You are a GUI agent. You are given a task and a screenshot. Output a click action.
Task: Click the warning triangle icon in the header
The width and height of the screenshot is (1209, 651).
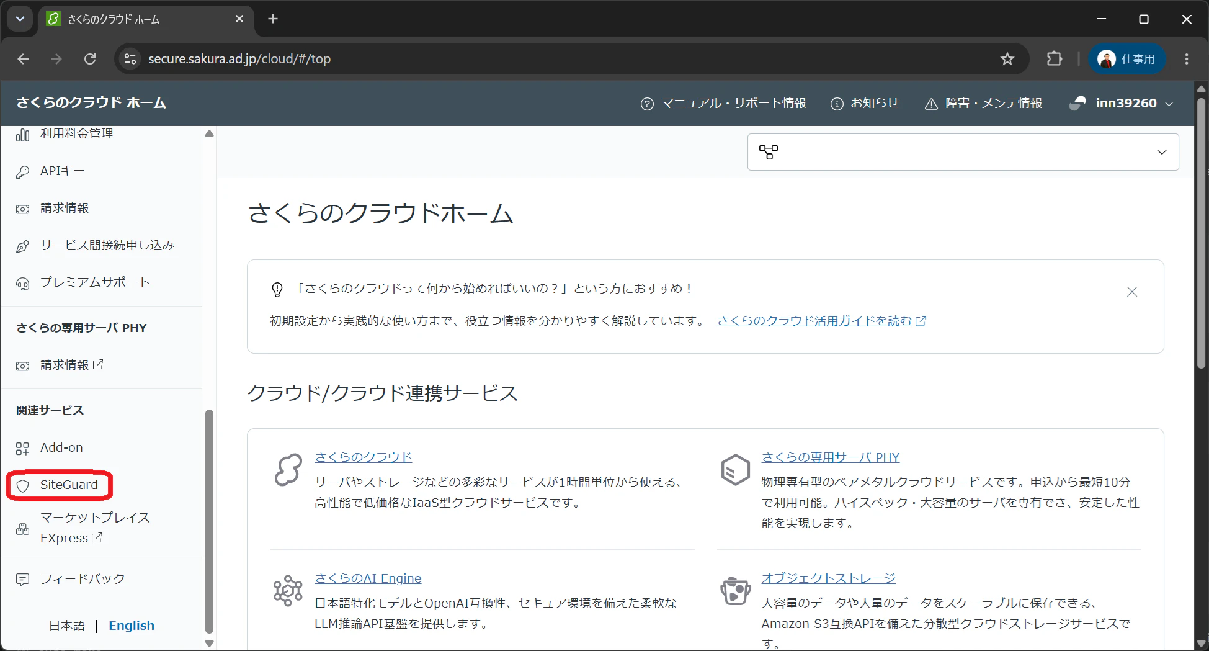click(931, 104)
